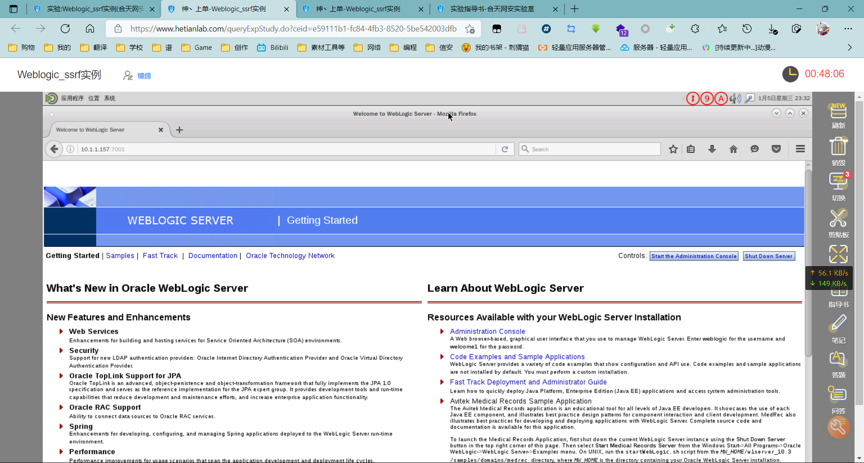Click Edge address bar URL

(x=293, y=29)
